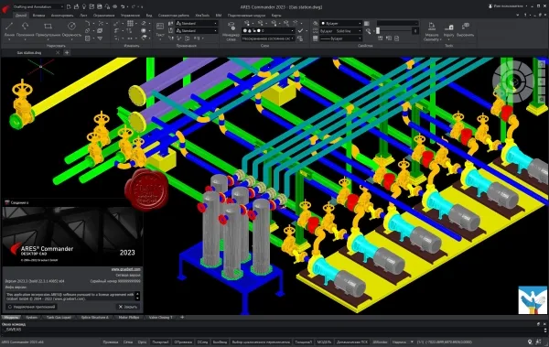The height and width of the screenshot is (347, 549).
Task: Click the eraser icon in Modify panel
Action: click(144, 24)
